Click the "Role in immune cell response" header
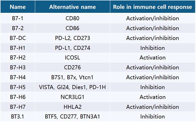Viewport: 196px width, 123px height. tap(152, 7)
